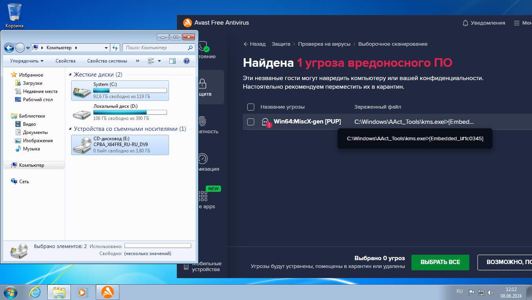Viewport: 532px width, 300px height.
Task: Click the Avast logo in title bar
Action: [x=187, y=23]
